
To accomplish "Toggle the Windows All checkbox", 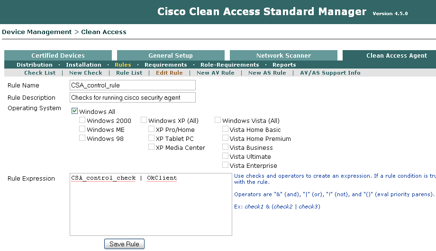I will click(75, 112).
